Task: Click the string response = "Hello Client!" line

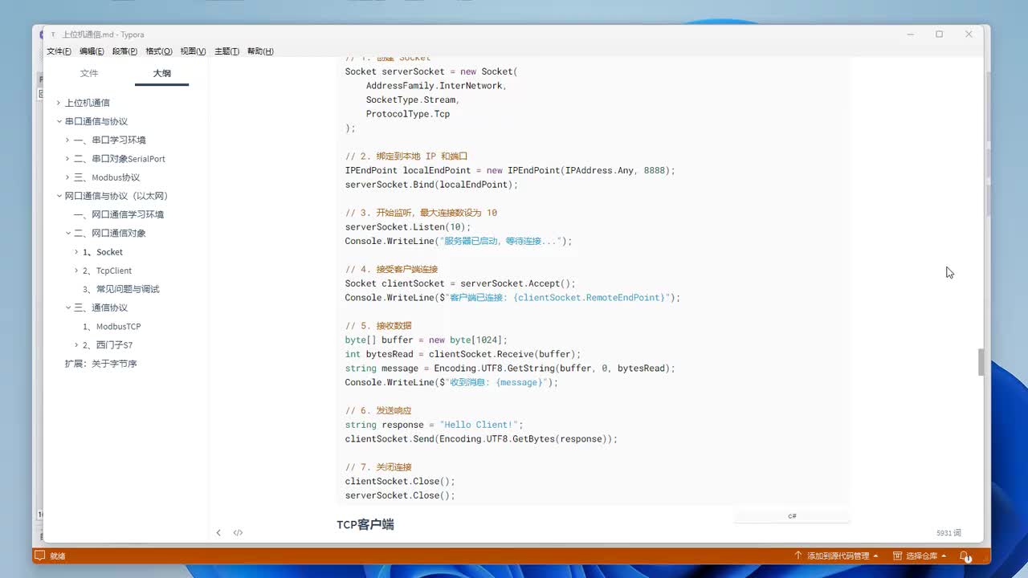Action: 434,425
